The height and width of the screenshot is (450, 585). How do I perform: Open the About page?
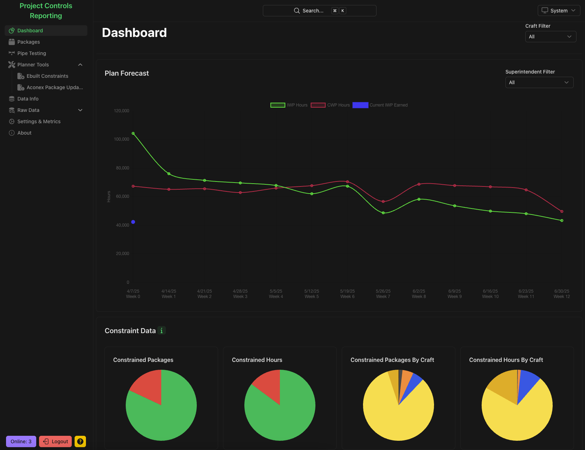tap(24, 133)
